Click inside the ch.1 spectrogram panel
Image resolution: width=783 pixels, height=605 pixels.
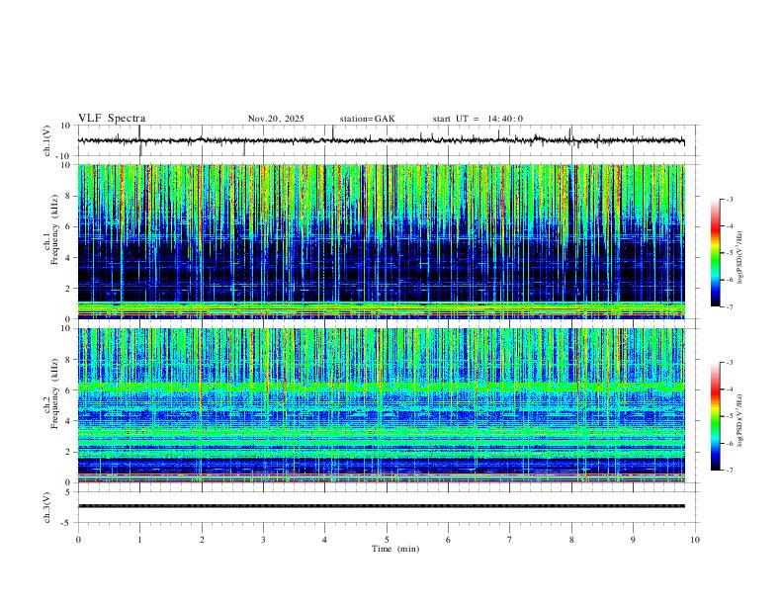pyautogui.click(x=381, y=241)
